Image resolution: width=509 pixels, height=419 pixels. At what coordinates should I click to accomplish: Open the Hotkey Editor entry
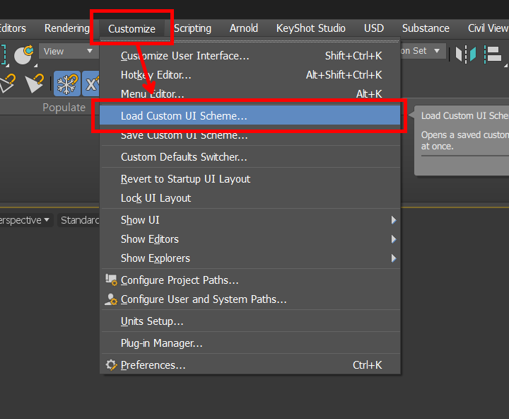click(x=250, y=75)
